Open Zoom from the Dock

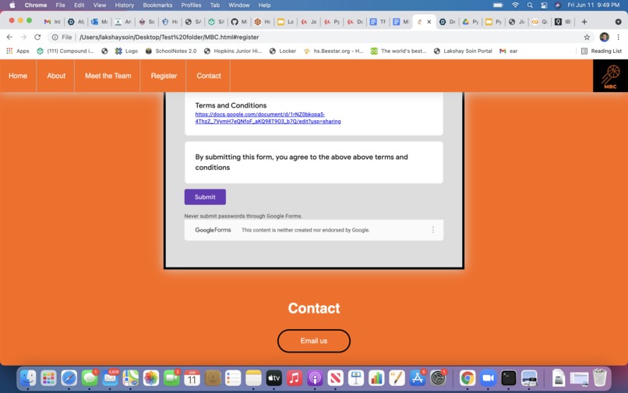[488, 377]
